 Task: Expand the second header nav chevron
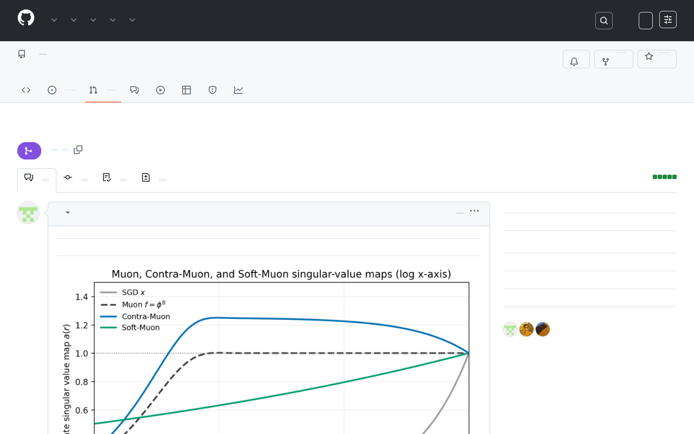pyautogui.click(x=74, y=20)
